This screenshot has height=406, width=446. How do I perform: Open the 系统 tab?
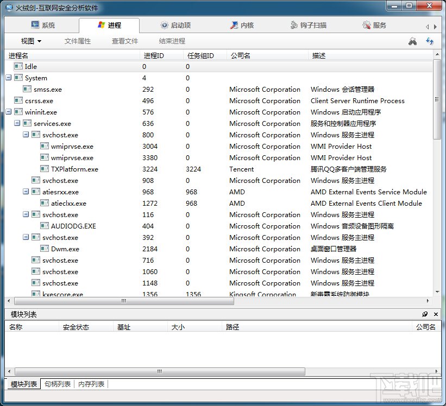pos(43,26)
